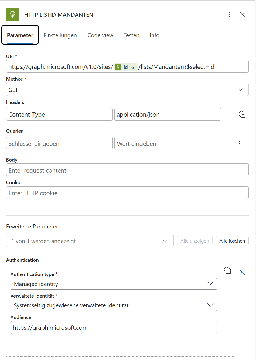Click the Audience field with graph.microsoft.com
This screenshot has height=360, width=256.
point(113,327)
